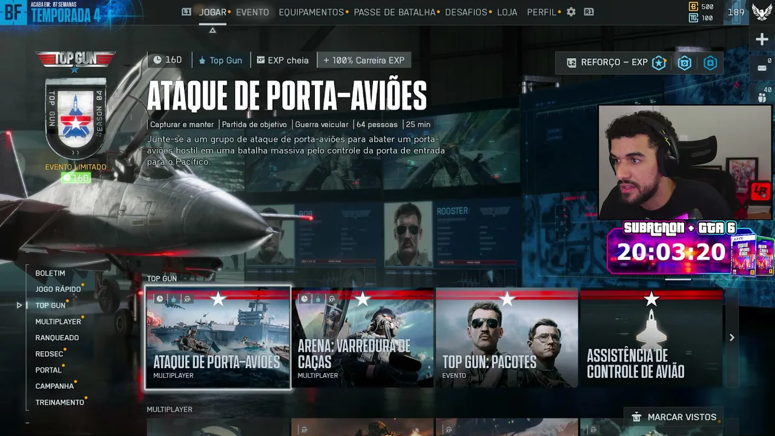Click the arrow marker beside Top Gun sidebar
775x436 pixels.
tap(19, 305)
